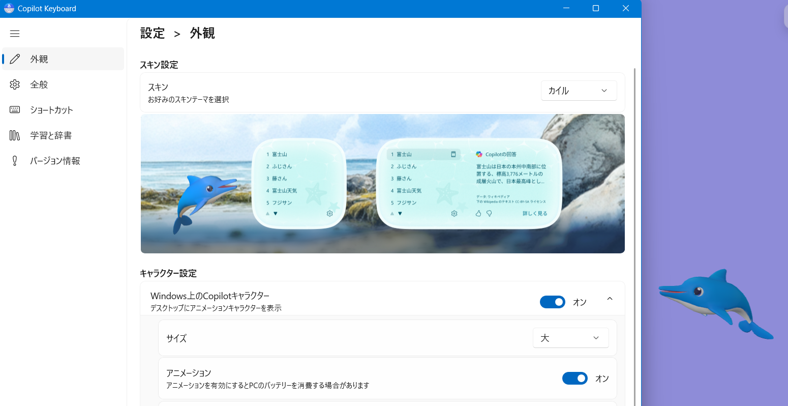Image resolution: width=788 pixels, height=406 pixels.
Task: Click the 設定 breadcrumb link
Action: pos(153,34)
